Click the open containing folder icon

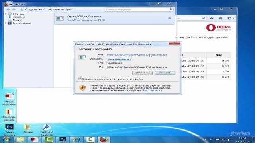click(x=170, y=18)
